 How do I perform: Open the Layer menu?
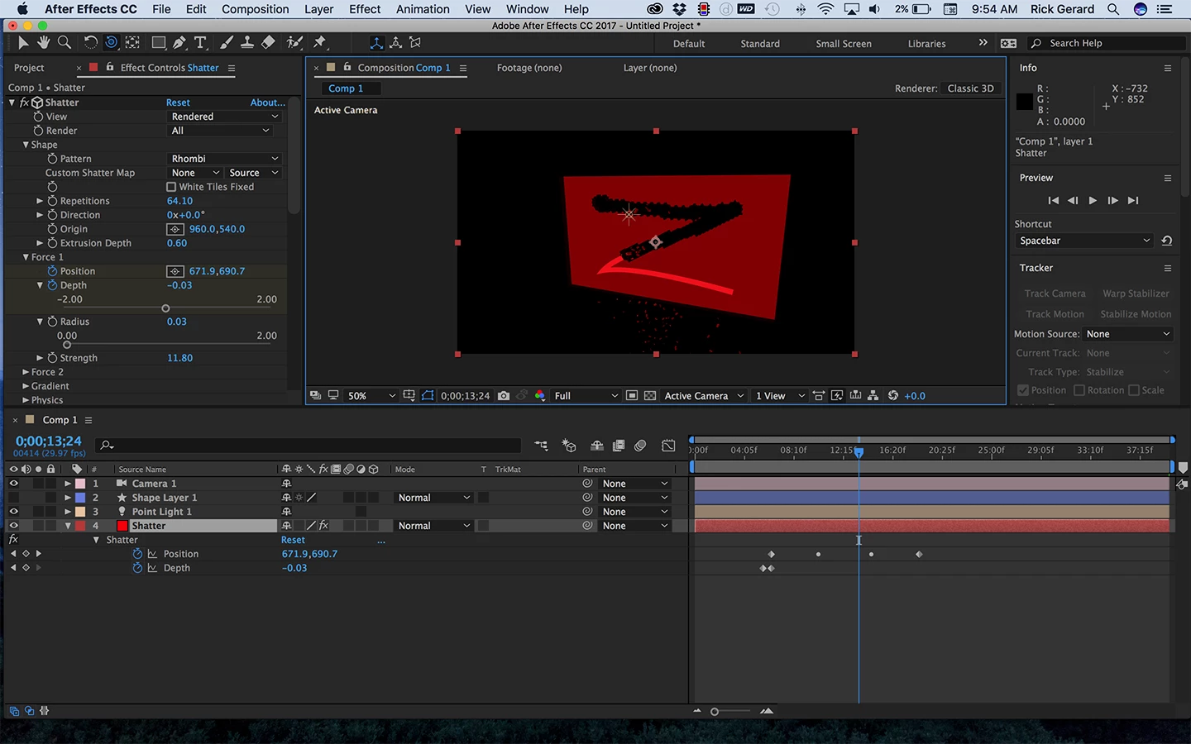coord(318,9)
